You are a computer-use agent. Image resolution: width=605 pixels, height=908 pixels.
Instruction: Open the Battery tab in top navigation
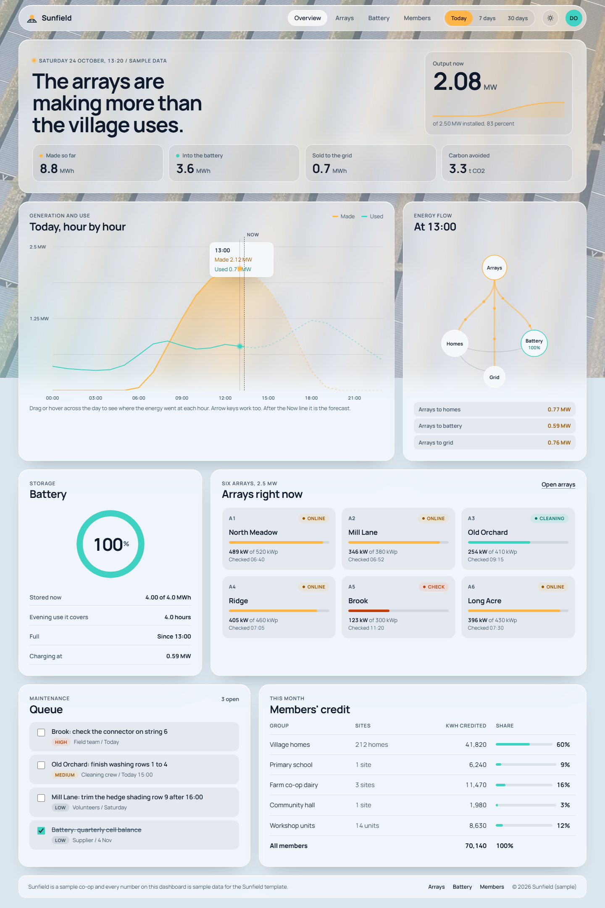379,18
